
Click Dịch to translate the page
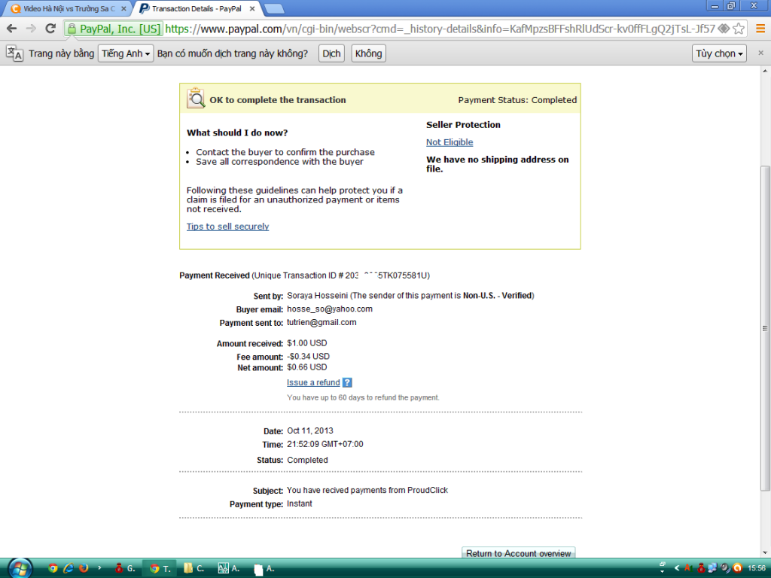(x=331, y=53)
